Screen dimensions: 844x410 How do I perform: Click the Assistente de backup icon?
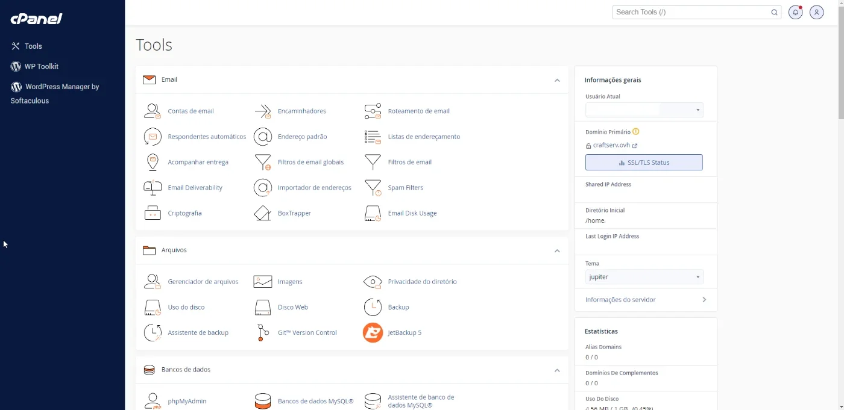(153, 332)
